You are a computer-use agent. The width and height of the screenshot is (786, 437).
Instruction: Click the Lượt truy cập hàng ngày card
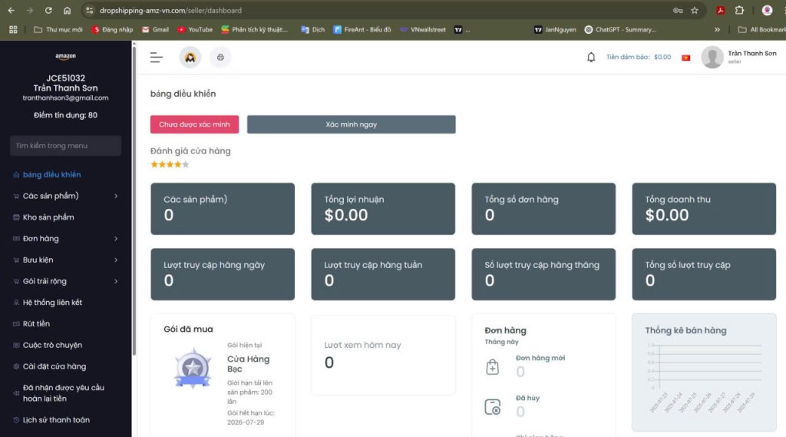click(223, 274)
